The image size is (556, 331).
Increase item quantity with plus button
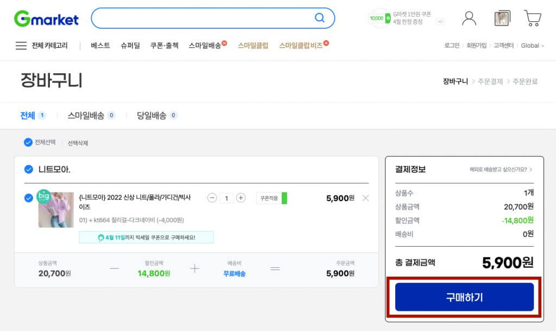tap(241, 198)
